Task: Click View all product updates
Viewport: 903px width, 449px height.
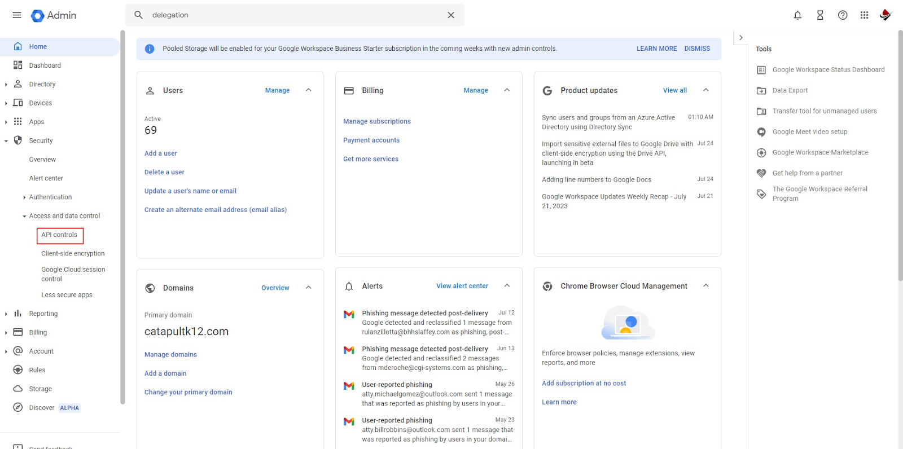Action: (675, 90)
